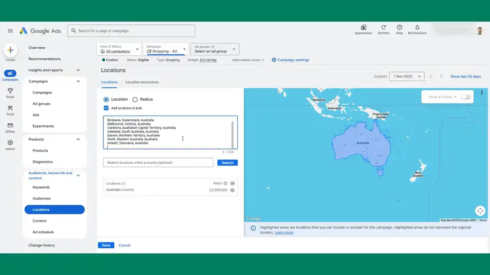
Task: Open the Billing icon
Action: tap(10, 126)
